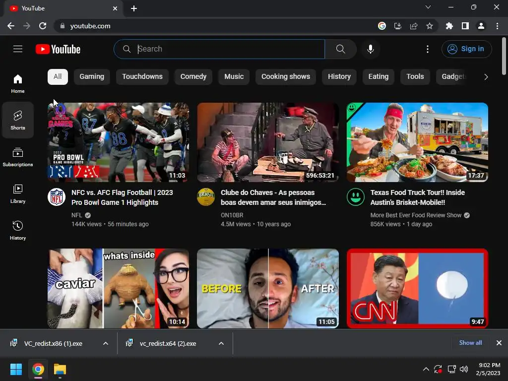Open the tab search chevron dropdown
This screenshot has height=381, width=508.
click(x=428, y=7)
